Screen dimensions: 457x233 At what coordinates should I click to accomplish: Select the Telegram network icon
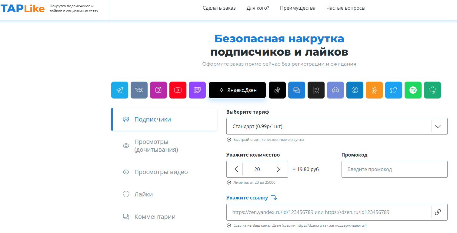[120, 90]
